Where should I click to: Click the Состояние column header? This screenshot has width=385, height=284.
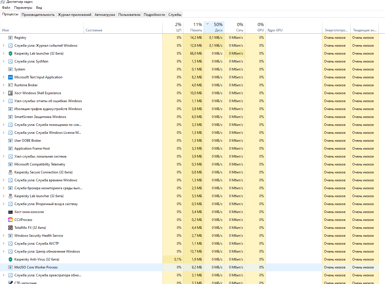(x=123, y=28)
